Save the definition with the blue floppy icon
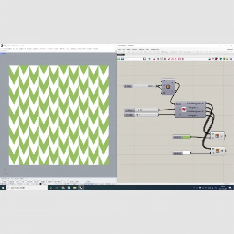 point(122,59)
